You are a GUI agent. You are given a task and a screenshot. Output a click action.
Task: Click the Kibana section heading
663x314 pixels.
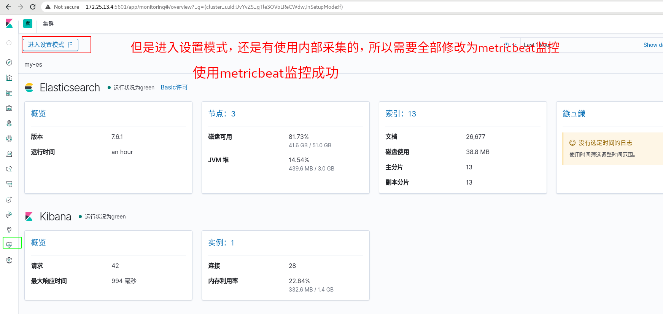click(x=56, y=217)
